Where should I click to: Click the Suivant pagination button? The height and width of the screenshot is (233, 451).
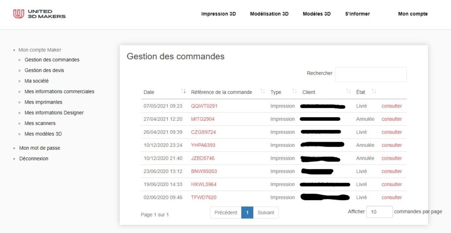point(266,212)
